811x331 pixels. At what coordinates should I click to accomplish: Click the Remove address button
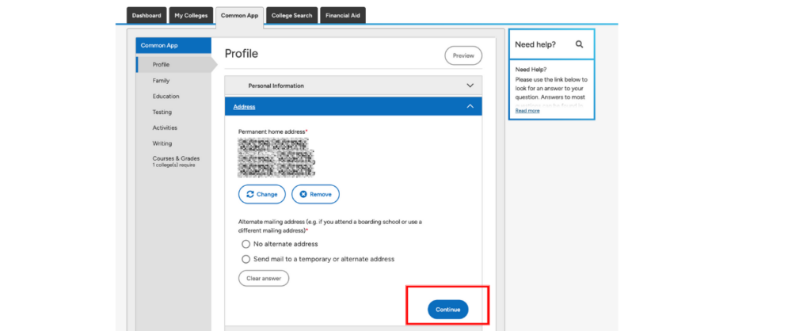point(315,195)
